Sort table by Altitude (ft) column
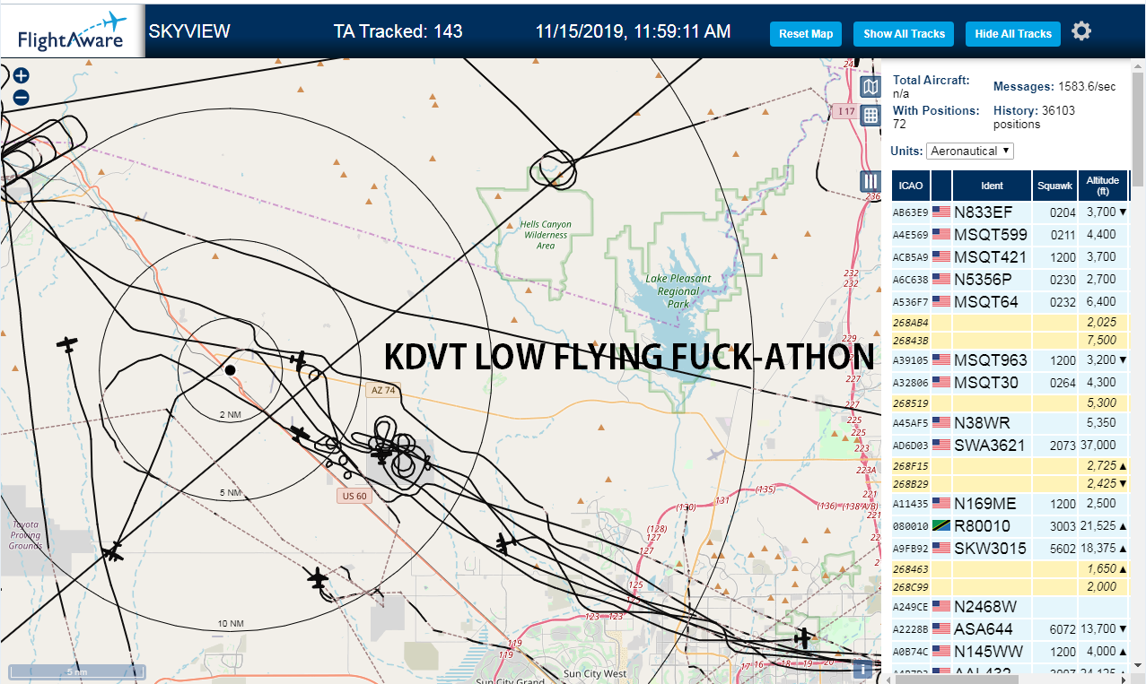This screenshot has height=684, width=1146. pyautogui.click(x=1103, y=186)
